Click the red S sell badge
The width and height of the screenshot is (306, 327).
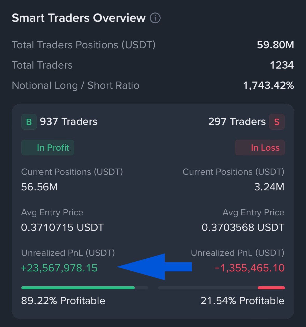point(277,122)
